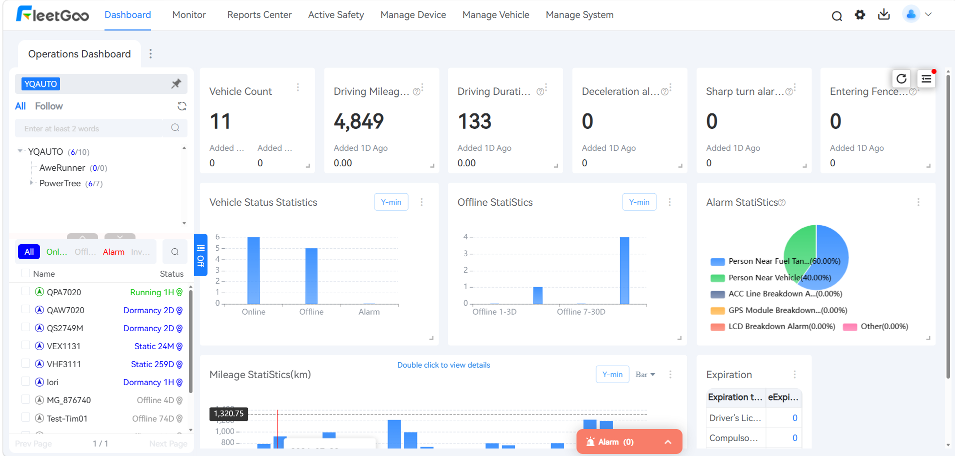Screen dimensions: 955x456
Task: Click help icon on Driving Mileage card
Action: point(416,92)
